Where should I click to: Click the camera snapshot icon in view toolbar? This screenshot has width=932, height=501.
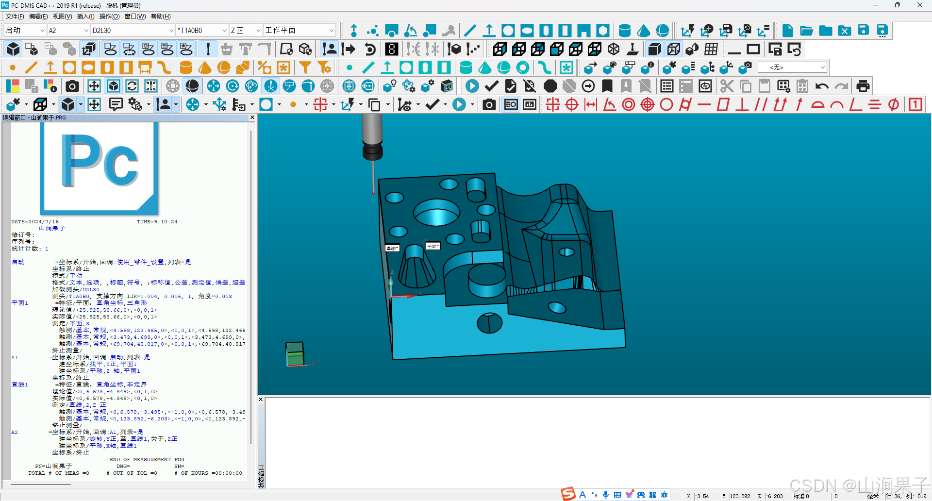pos(72,86)
